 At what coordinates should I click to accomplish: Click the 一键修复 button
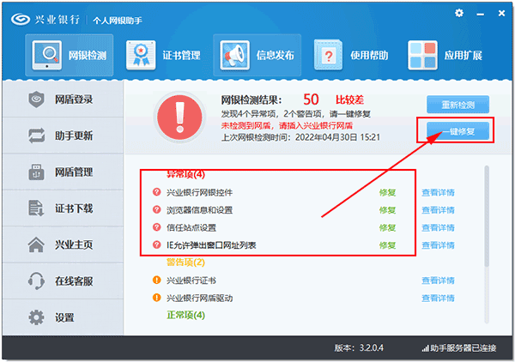(457, 131)
